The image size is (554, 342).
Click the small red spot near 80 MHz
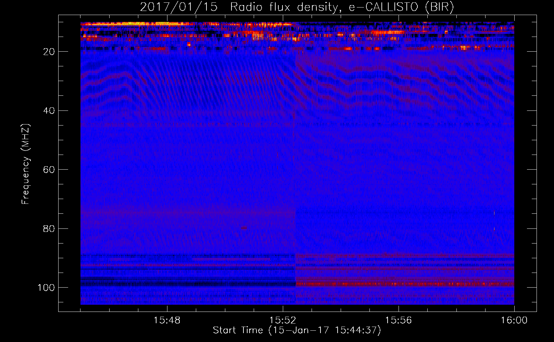click(x=244, y=227)
